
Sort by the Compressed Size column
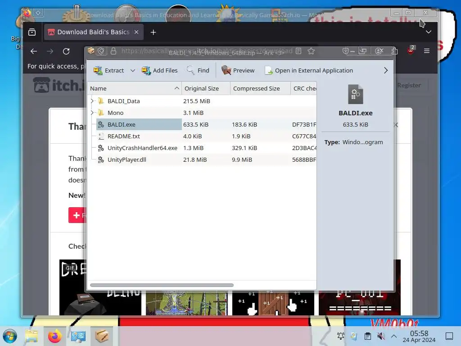click(x=260, y=89)
